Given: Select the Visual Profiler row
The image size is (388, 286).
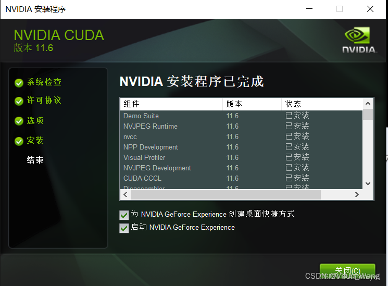Looking at the screenshot, I should pyautogui.click(x=241, y=157).
